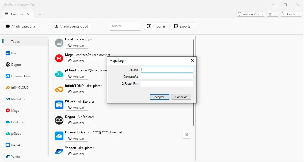Click the InfiniCLOUD account logo in list
Screen dimensions: 304x162
click(59, 89)
